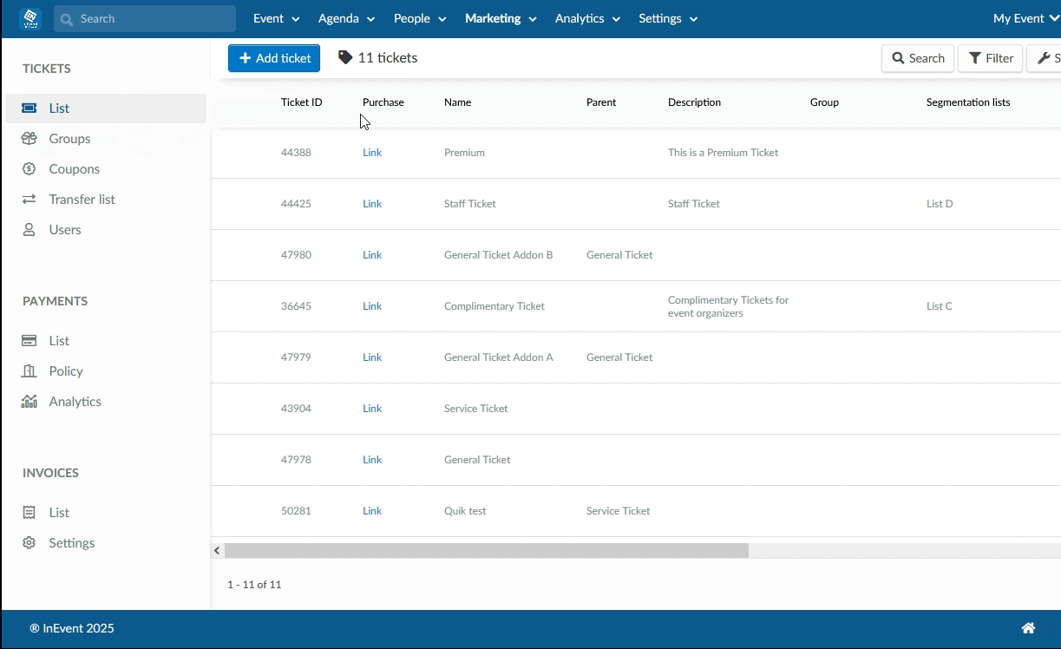Open Payments Policy page

point(66,371)
